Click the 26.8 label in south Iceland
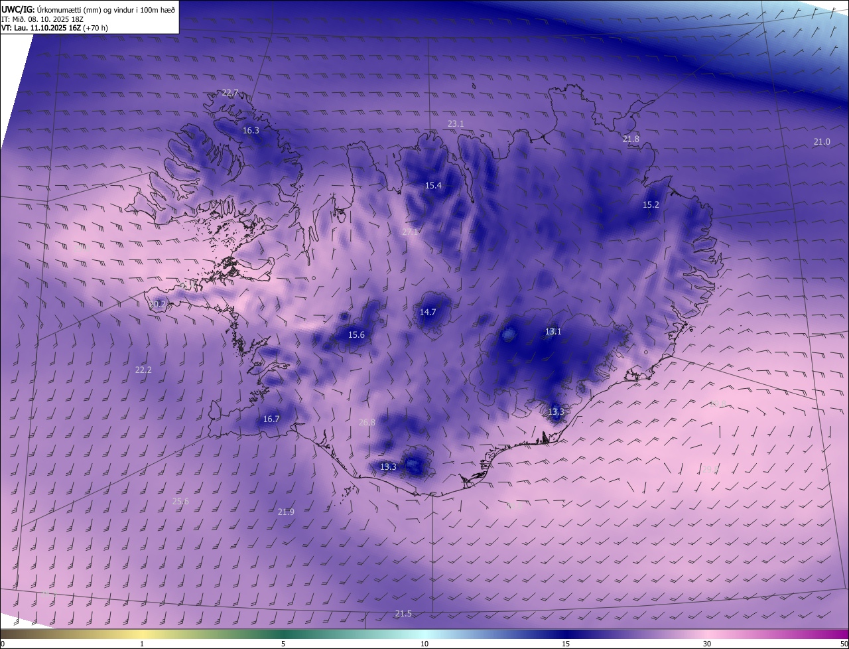 click(367, 422)
